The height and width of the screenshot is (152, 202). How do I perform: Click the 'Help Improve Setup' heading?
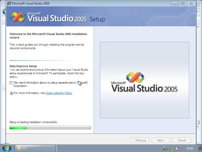pyautogui.click(x=23, y=66)
